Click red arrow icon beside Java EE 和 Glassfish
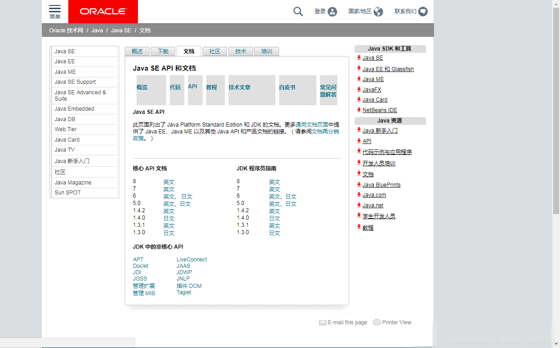Screen dimensions: 560x348 point(359,69)
